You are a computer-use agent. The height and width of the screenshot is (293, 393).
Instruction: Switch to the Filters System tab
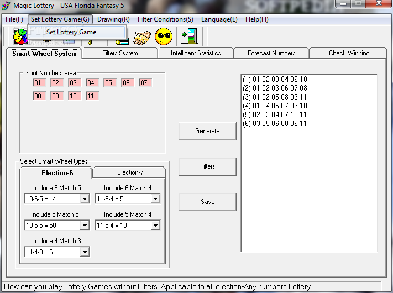[x=120, y=53]
